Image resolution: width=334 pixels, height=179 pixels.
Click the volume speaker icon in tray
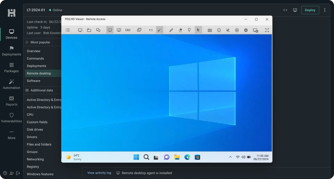tap(243, 157)
